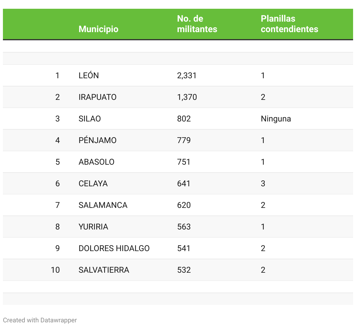Click the SALAMANCA row name
The image size is (356, 327).
click(x=103, y=205)
